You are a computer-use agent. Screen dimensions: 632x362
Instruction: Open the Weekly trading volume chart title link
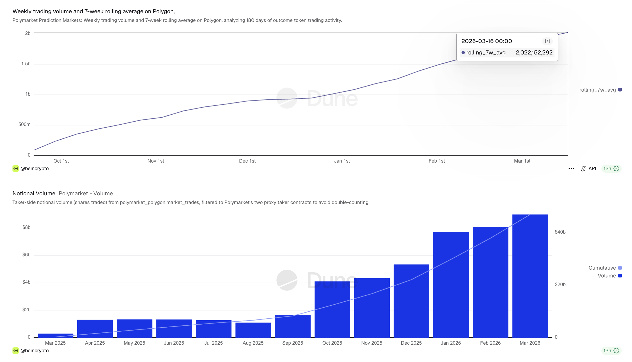pos(93,11)
